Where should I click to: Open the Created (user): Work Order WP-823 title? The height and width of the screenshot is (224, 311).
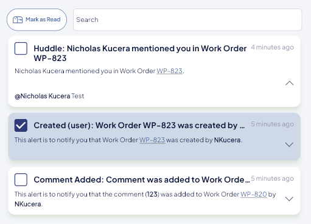[x=139, y=125]
